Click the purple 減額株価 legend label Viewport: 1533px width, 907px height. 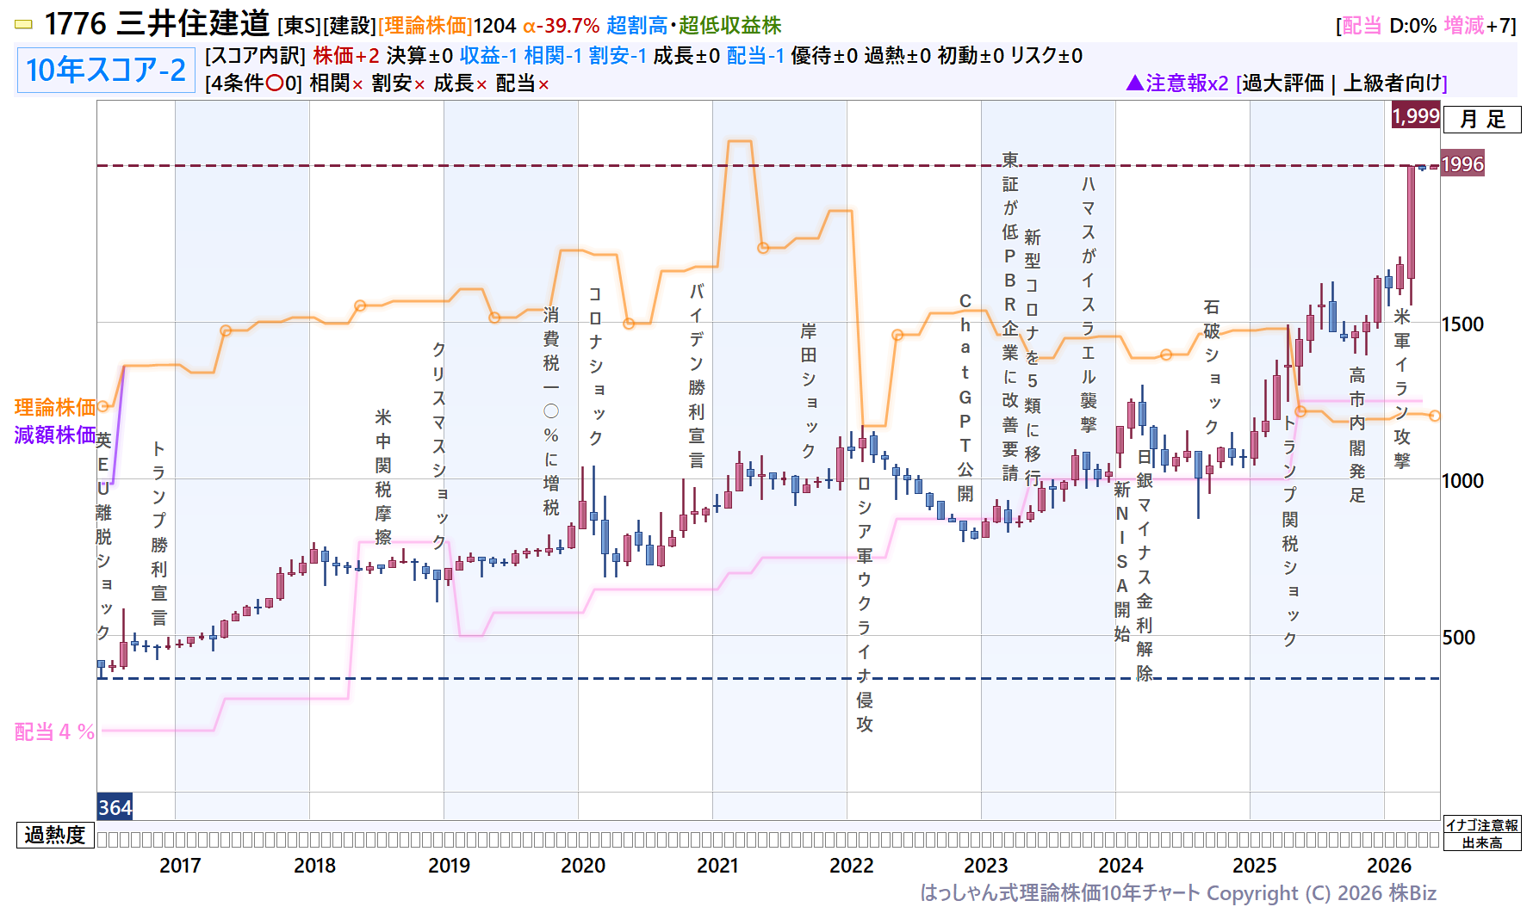pos(55,435)
